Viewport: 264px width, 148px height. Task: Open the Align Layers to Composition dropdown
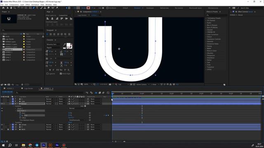click(x=65, y=15)
